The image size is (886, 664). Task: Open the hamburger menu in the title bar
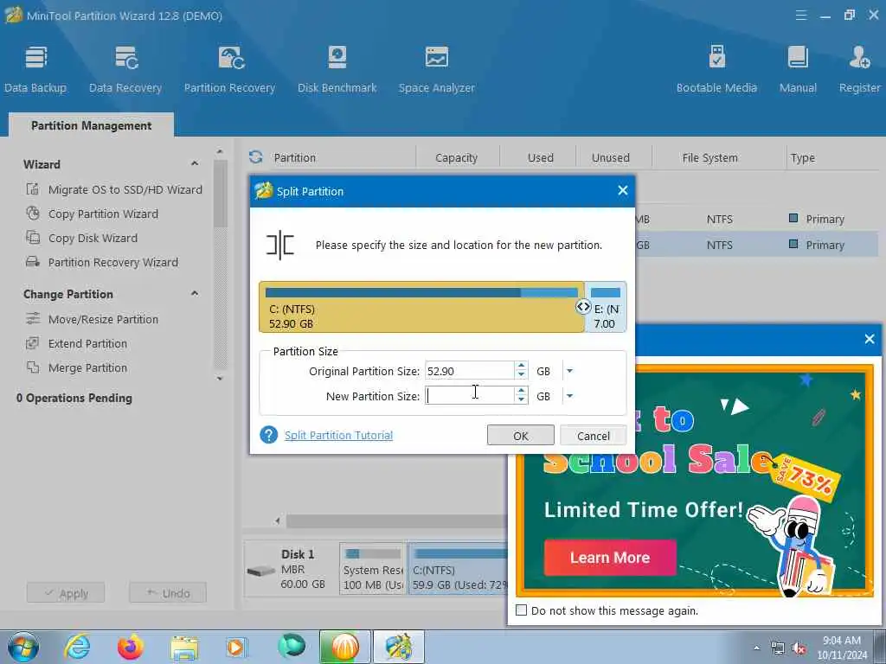(800, 16)
